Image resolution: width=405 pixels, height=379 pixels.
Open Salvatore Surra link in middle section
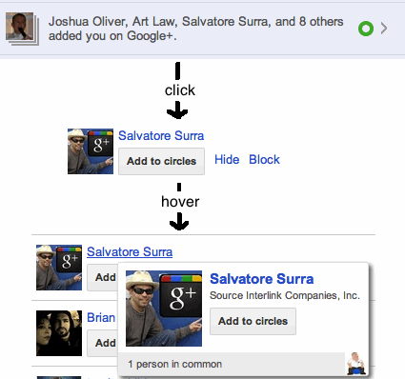click(161, 135)
